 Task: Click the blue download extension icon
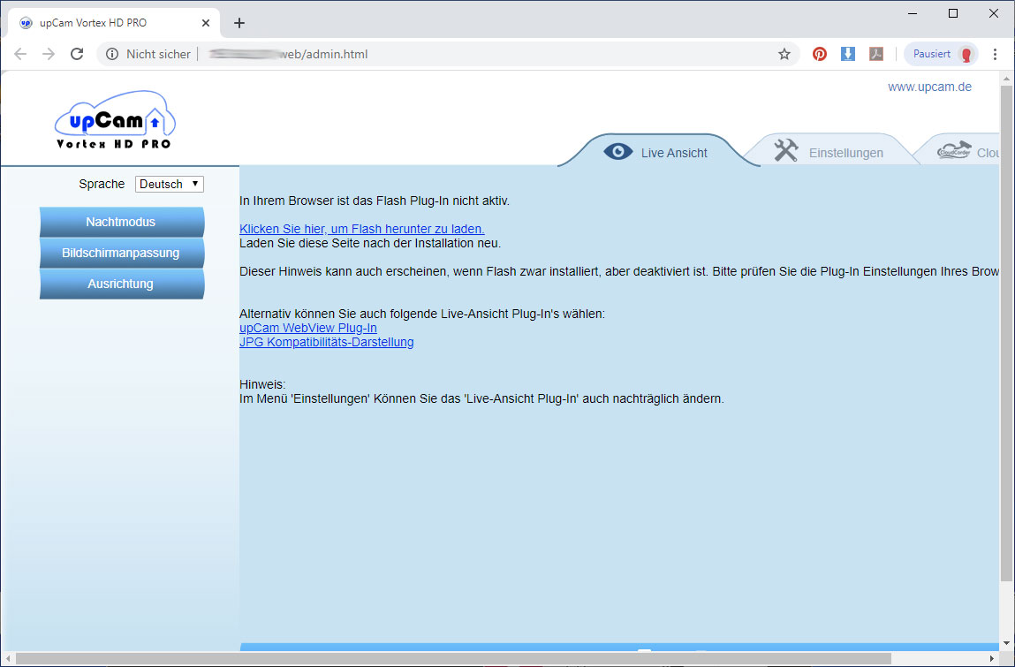(848, 55)
